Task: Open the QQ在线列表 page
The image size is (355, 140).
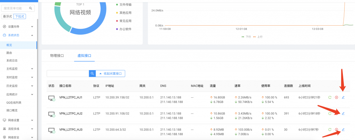Action: (x=14, y=103)
